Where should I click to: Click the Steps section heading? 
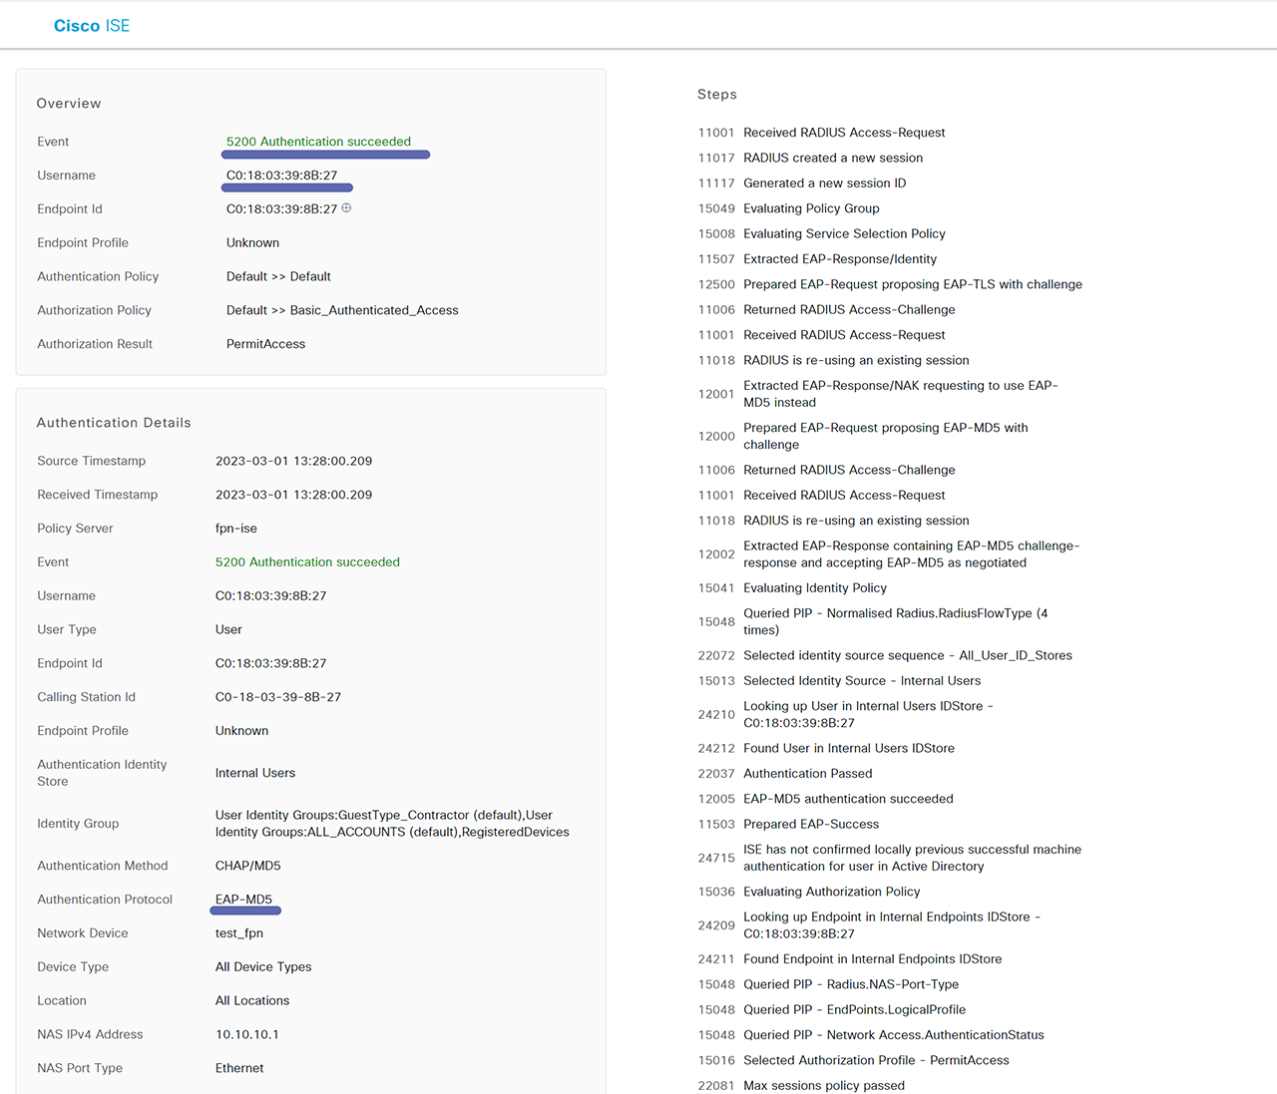click(717, 95)
